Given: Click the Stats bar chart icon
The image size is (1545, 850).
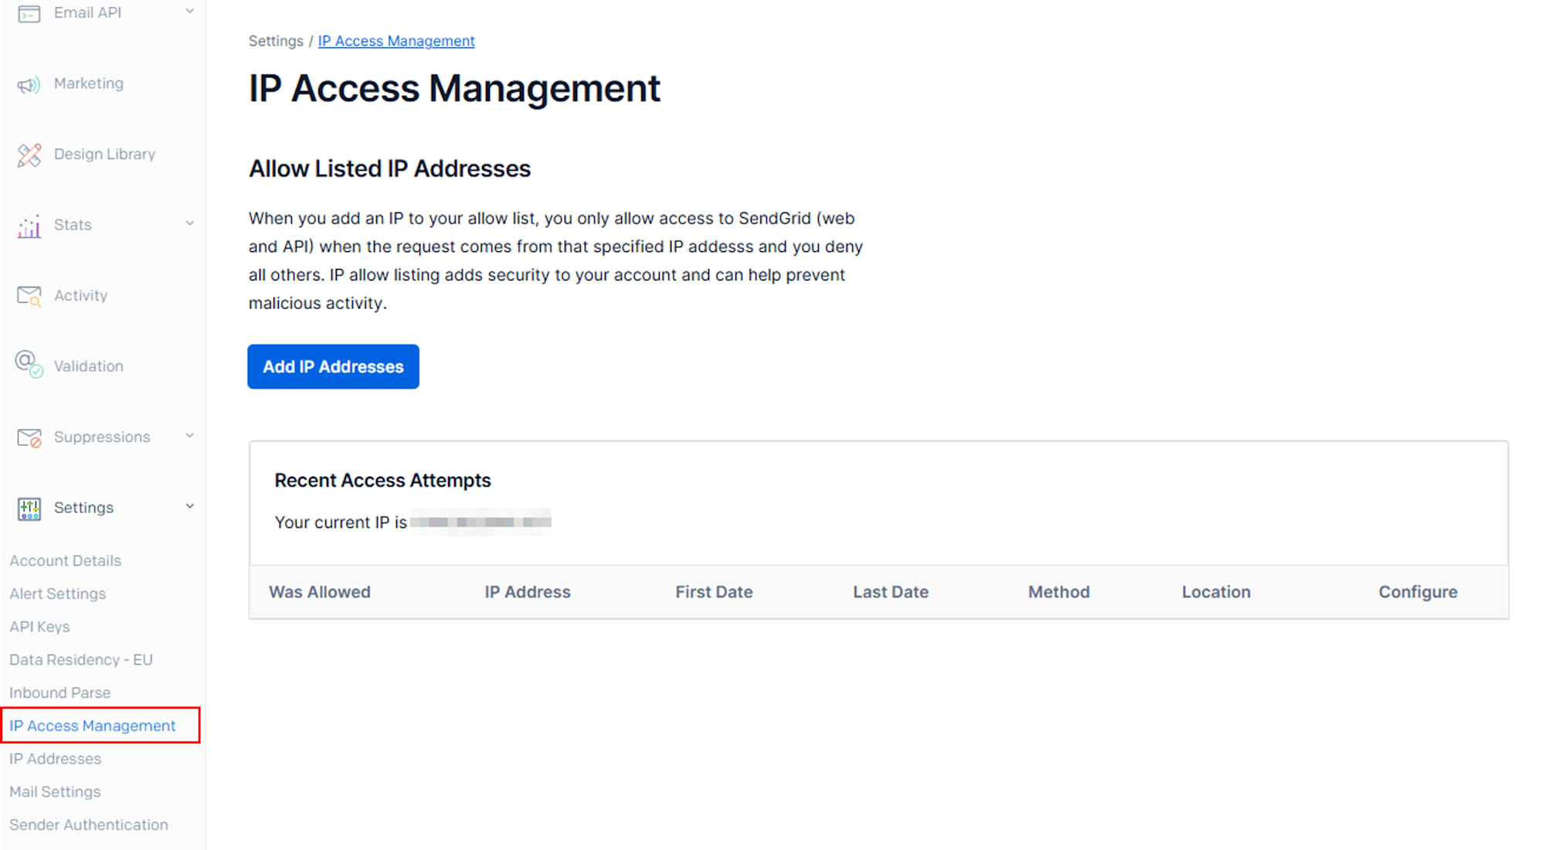Looking at the screenshot, I should coord(29,226).
